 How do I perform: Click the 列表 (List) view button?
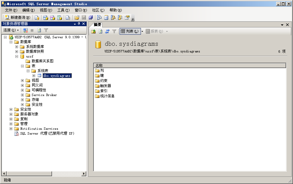pyautogui.click(x=130, y=31)
